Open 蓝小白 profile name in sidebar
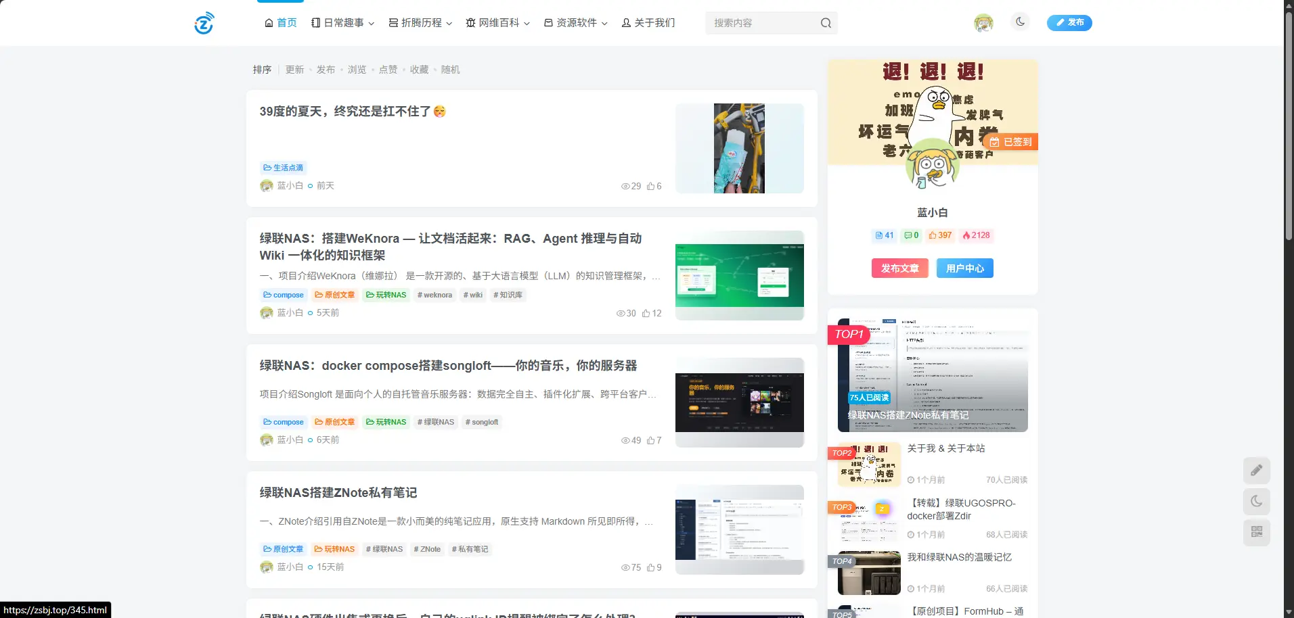Image resolution: width=1294 pixels, height=618 pixels. click(932, 212)
